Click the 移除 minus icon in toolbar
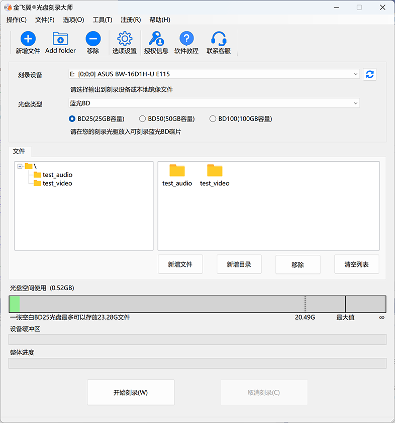This screenshot has height=423, width=395. (93, 39)
